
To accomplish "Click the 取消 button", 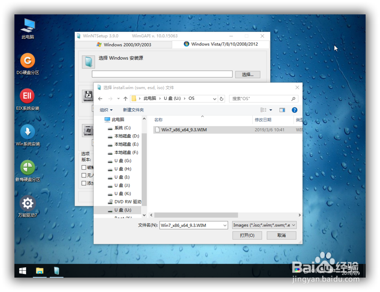I will click(281, 235).
